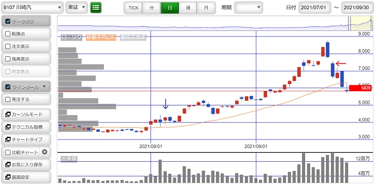Switch to 月 monthly interval

(x=206, y=8)
